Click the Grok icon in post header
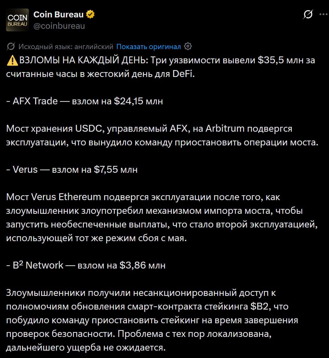The image size is (329, 358). pyautogui.click(x=308, y=14)
